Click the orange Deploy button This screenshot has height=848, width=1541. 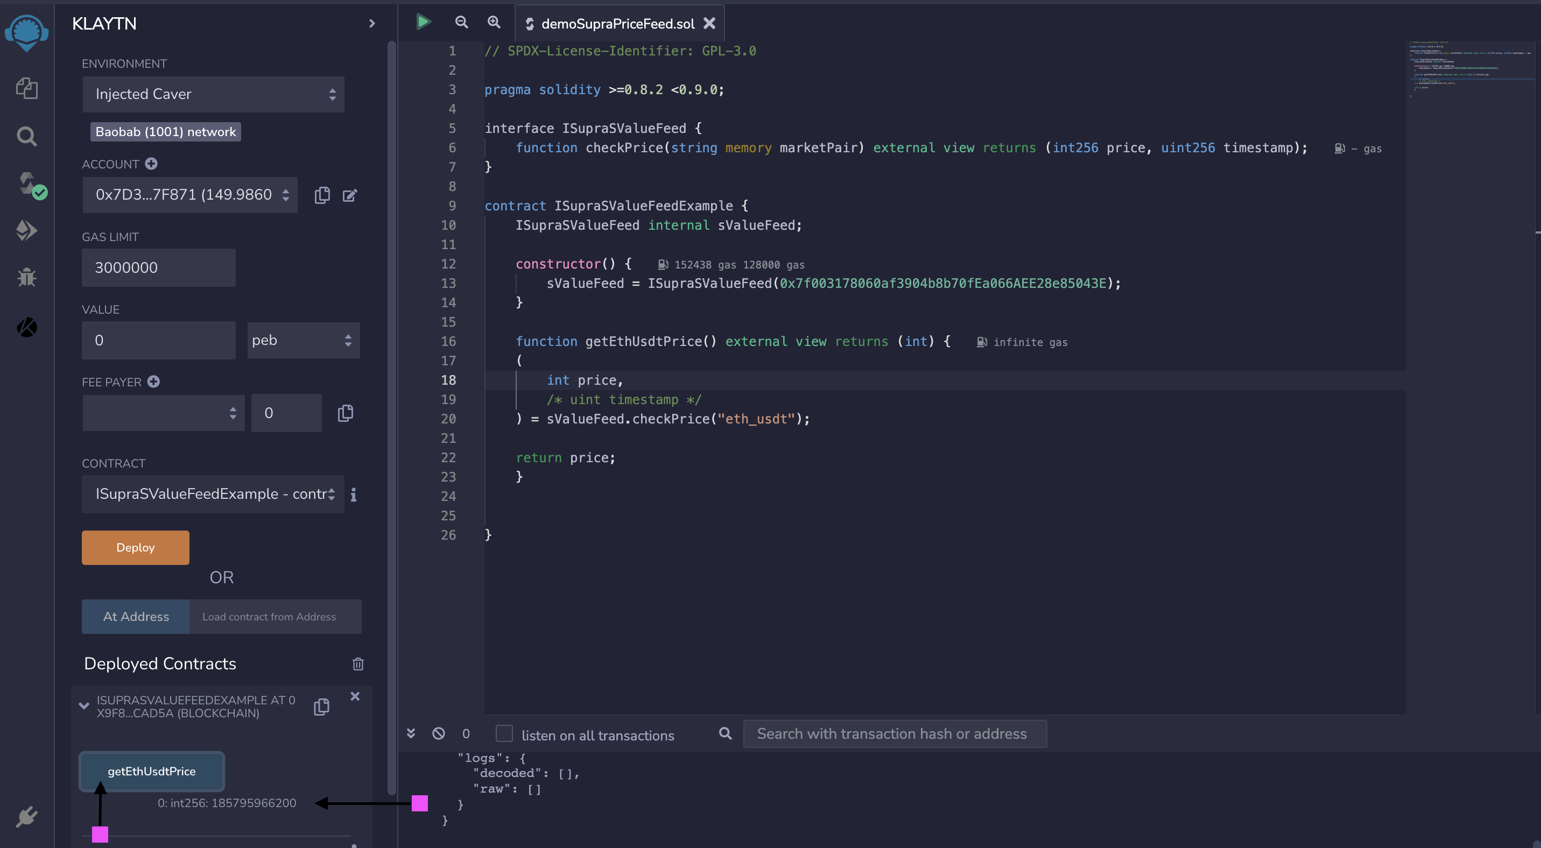click(135, 547)
